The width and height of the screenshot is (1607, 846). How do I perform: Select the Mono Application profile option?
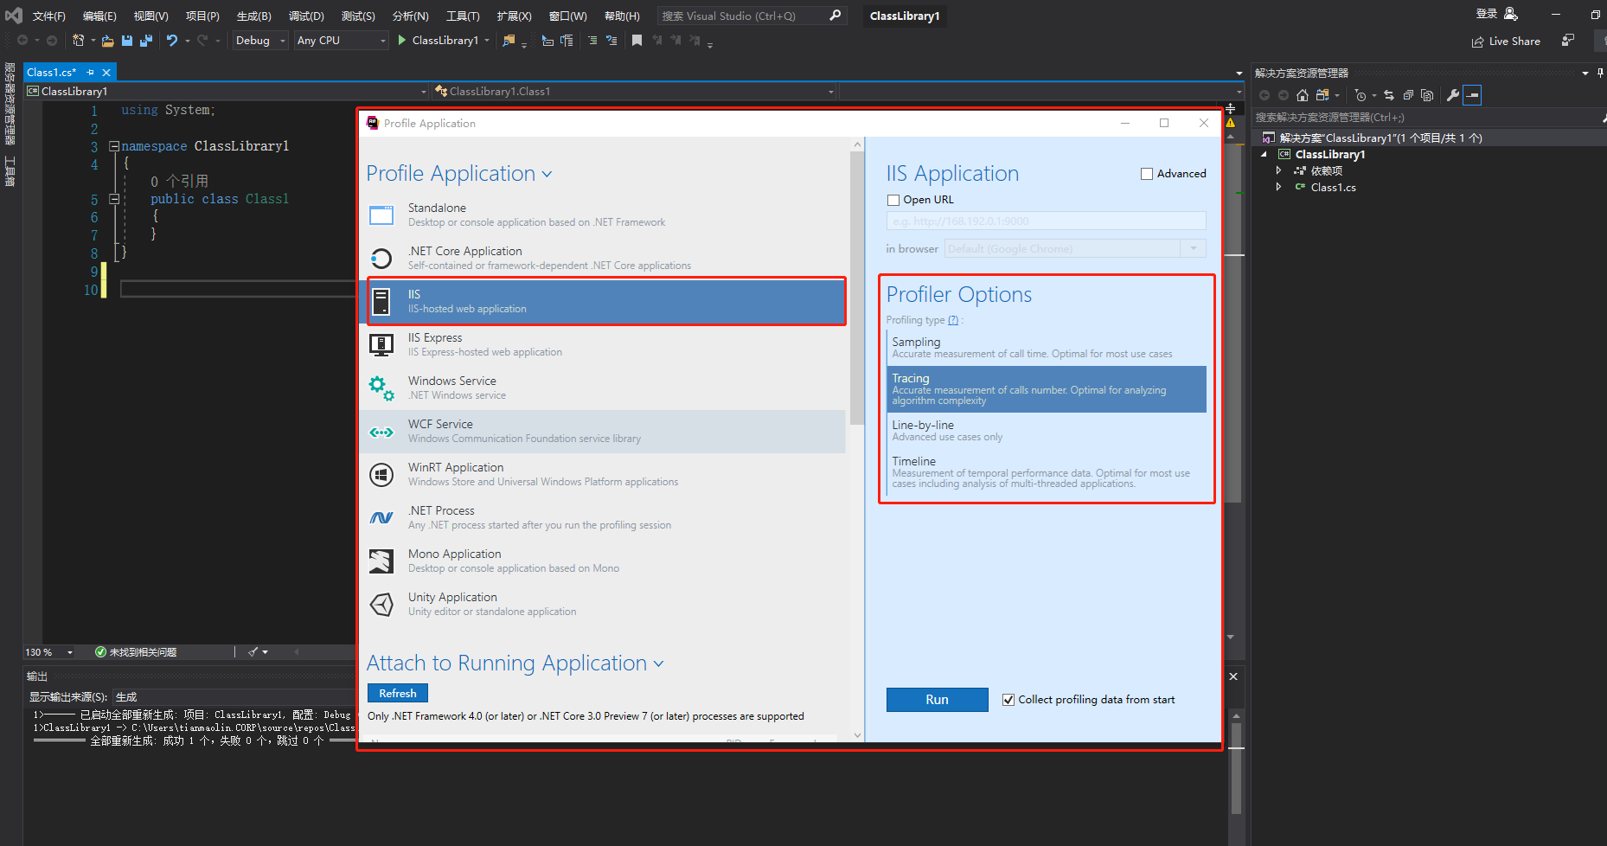(x=603, y=561)
